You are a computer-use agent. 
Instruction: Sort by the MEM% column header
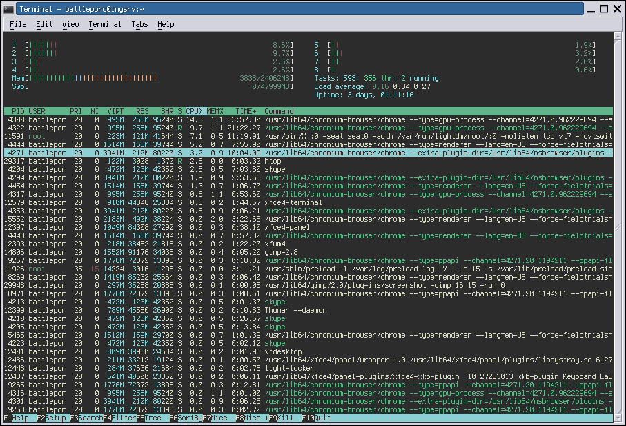coord(215,111)
